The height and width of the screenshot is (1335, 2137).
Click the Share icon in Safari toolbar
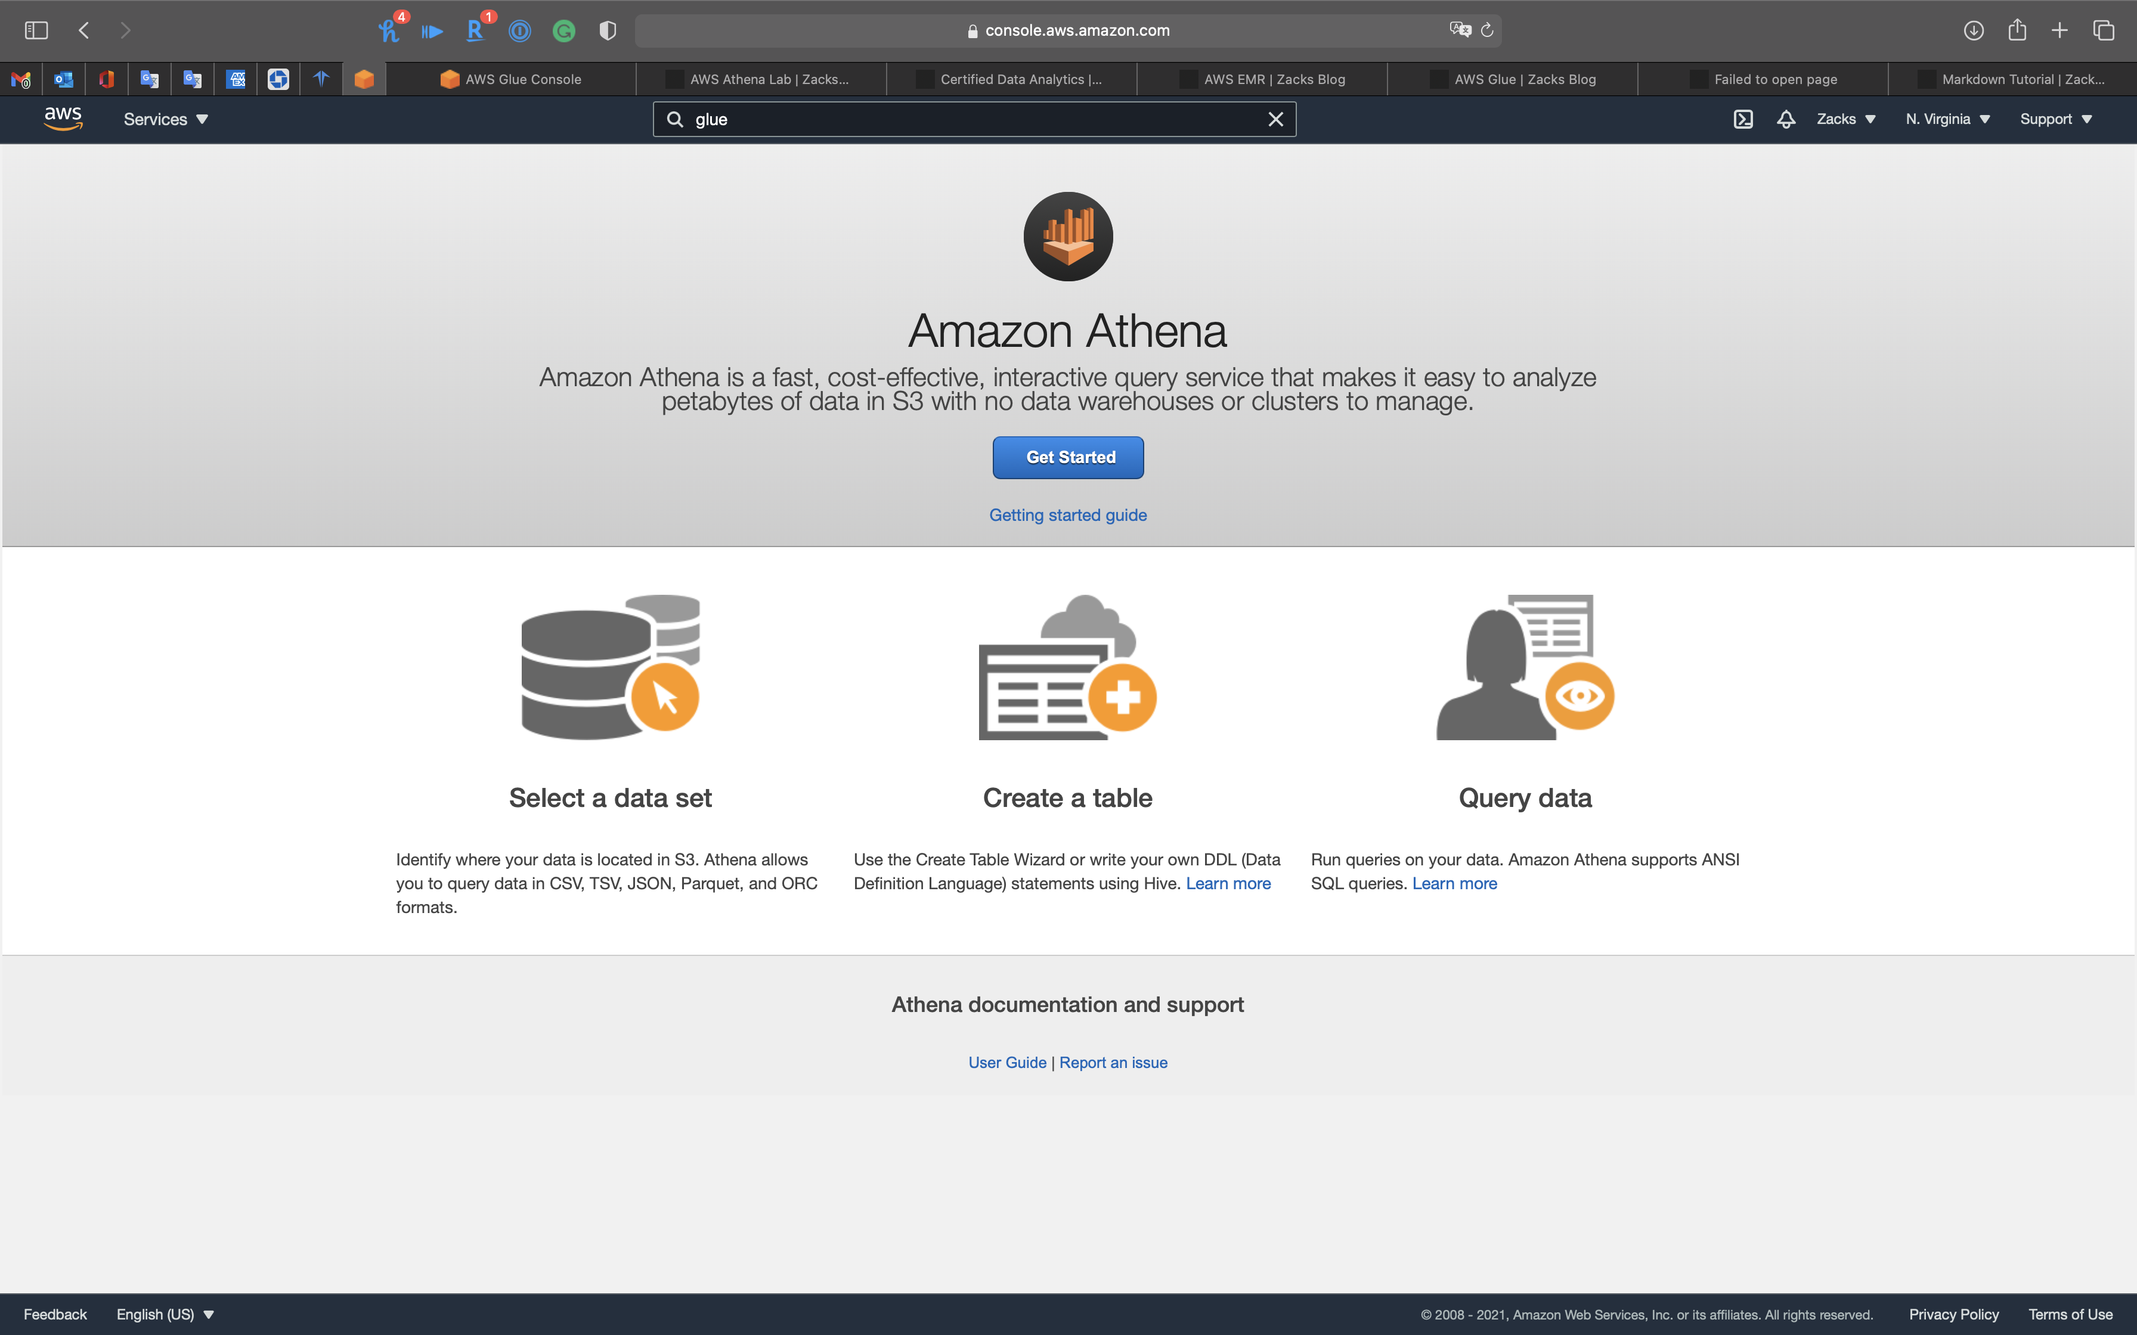click(2017, 30)
